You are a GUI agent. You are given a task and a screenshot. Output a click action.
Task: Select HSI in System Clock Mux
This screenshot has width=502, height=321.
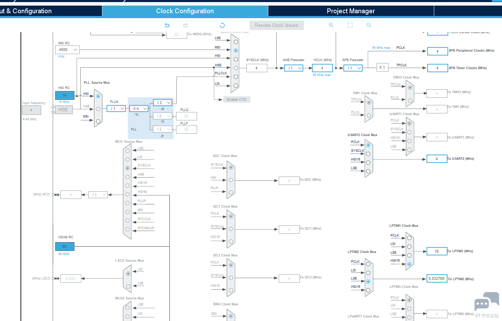236,59
